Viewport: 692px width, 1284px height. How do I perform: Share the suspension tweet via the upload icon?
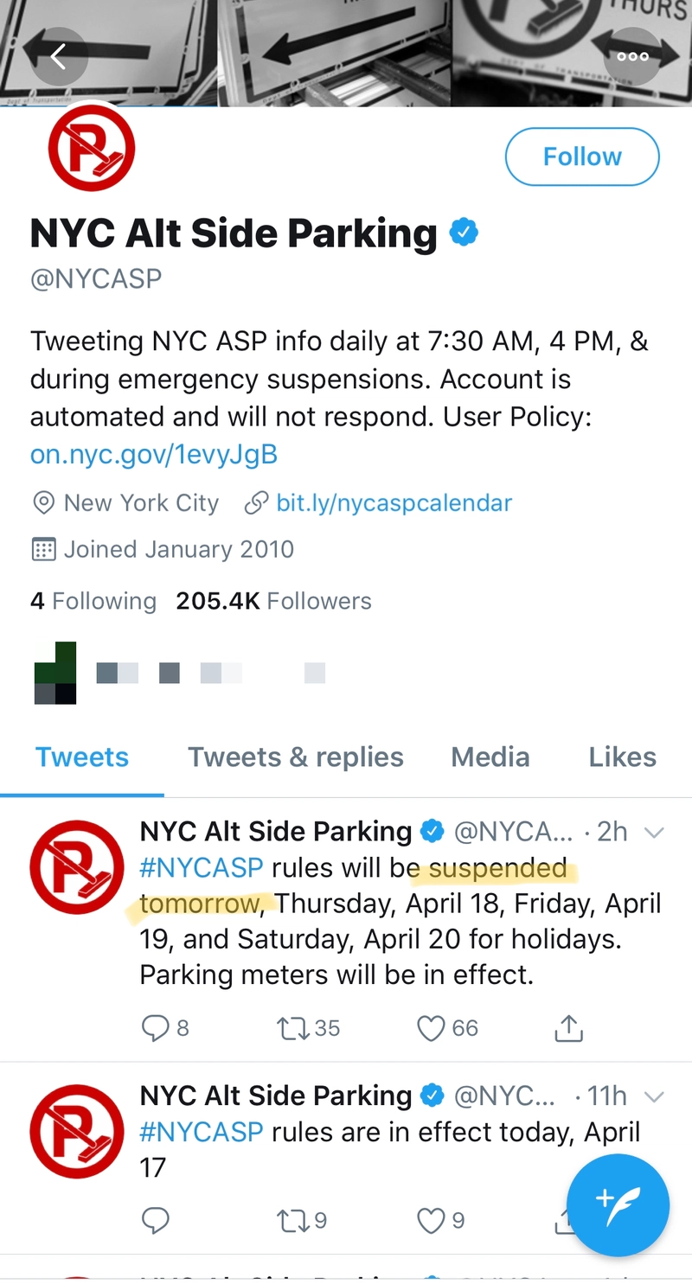point(568,1028)
